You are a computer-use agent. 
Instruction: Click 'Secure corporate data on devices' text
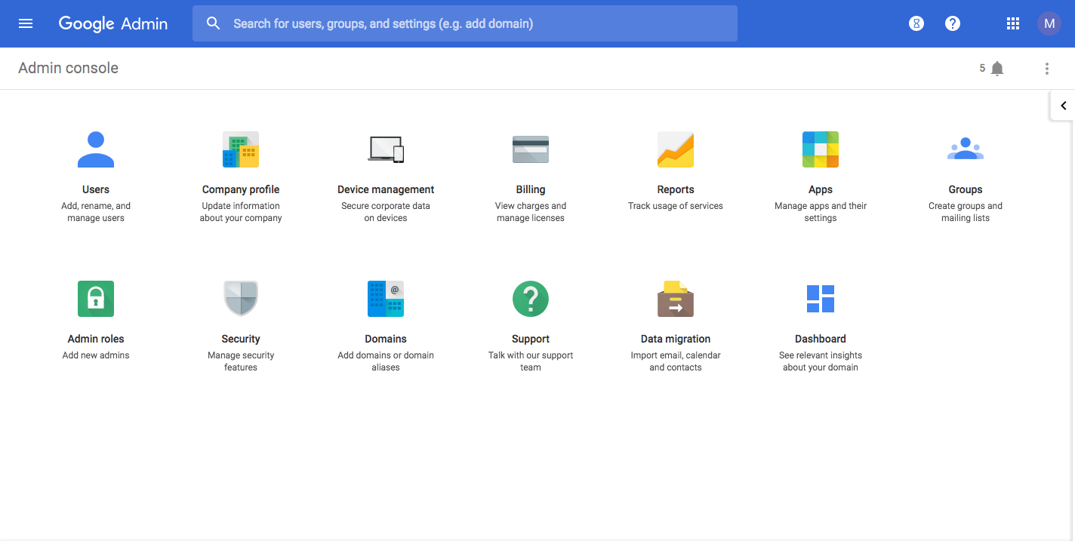click(x=386, y=212)
